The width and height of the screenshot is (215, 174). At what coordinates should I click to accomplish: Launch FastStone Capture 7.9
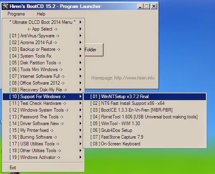(x=145, y=137)
